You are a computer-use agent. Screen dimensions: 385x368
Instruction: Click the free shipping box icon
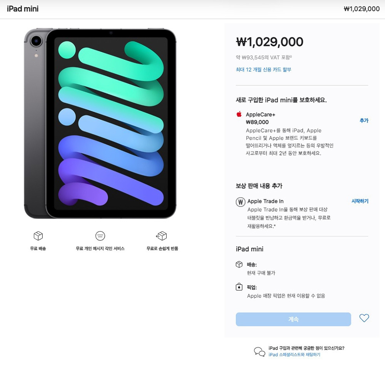38,236
